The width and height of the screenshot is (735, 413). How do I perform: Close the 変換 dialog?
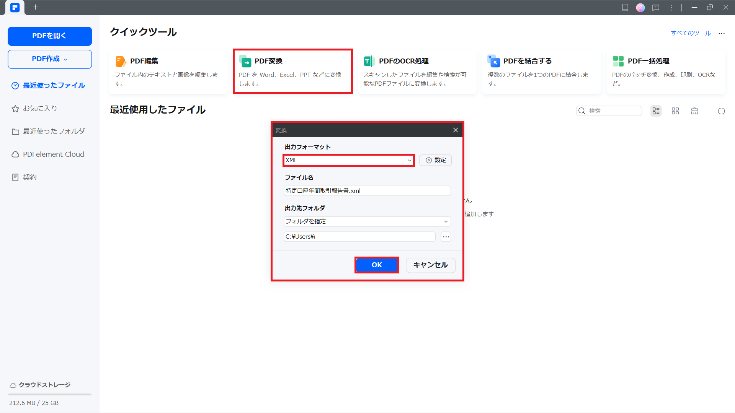(456, 130)
